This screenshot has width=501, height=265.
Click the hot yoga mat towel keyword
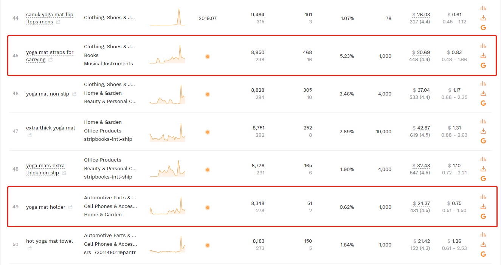coord(50,241)
